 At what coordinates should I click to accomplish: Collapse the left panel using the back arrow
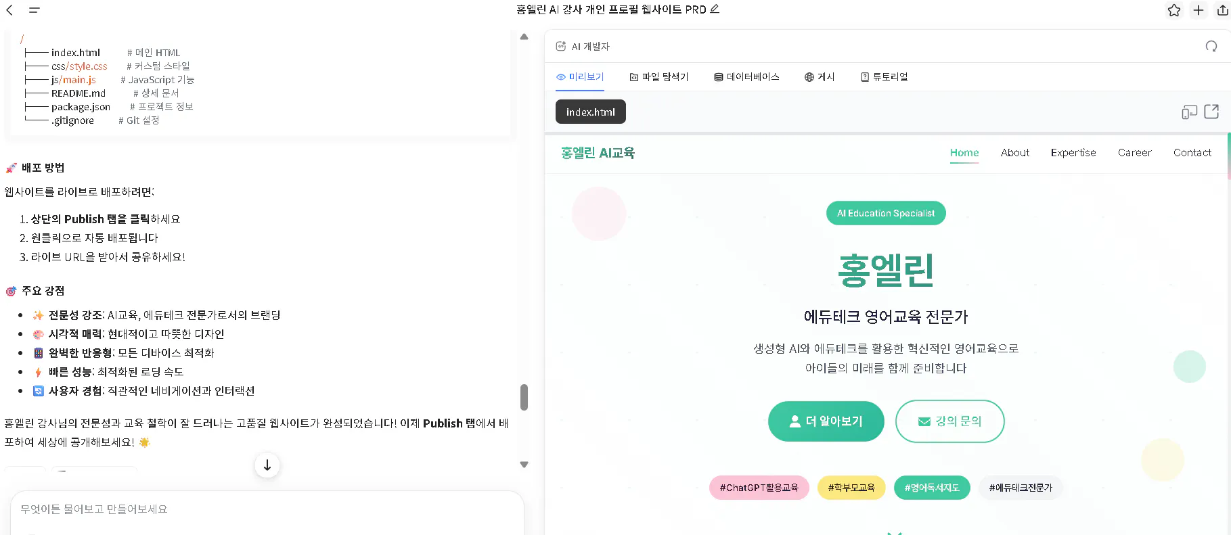pos(9,10)
